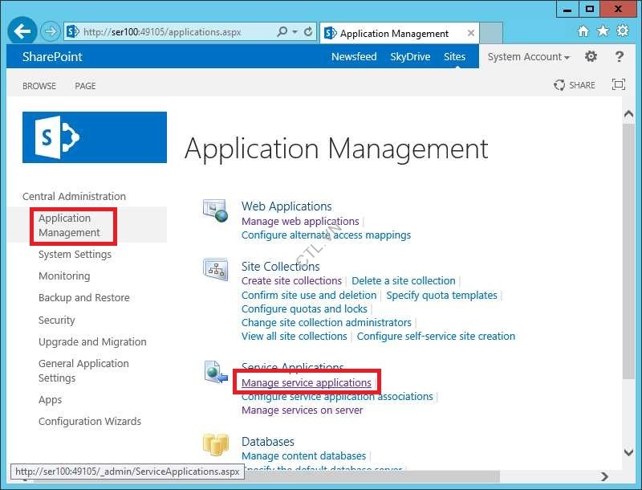This screenshot has width=642, height=490.
Task: Open address bar autocomplete dropdown arrow
Action: (295, 31)
